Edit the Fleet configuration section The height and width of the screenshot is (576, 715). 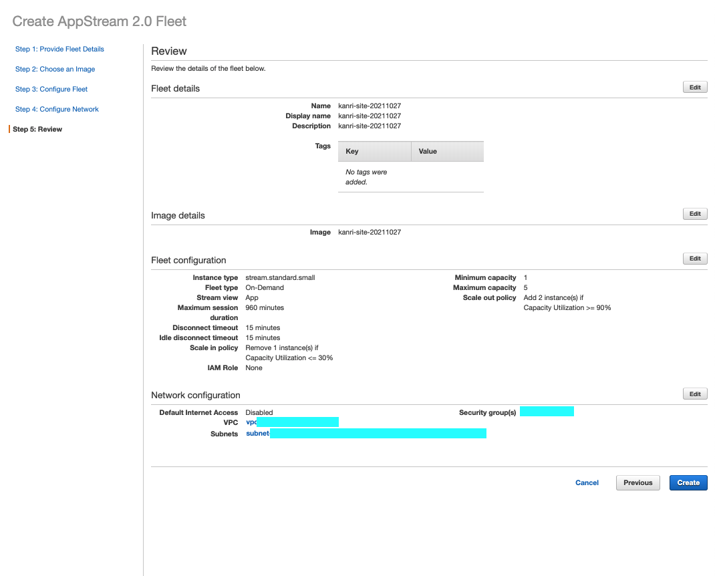click(x=695, y=258)
